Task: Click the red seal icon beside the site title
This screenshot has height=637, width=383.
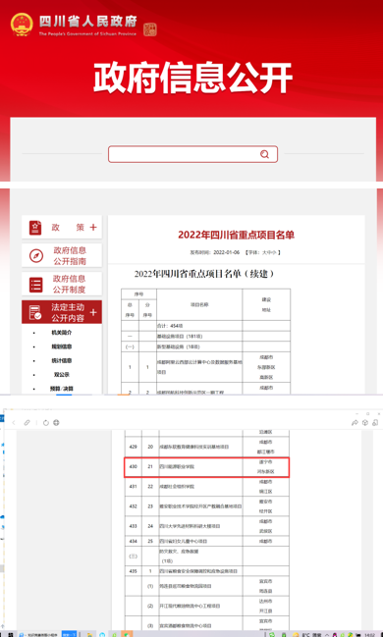Action: click(x=150, y=29)
